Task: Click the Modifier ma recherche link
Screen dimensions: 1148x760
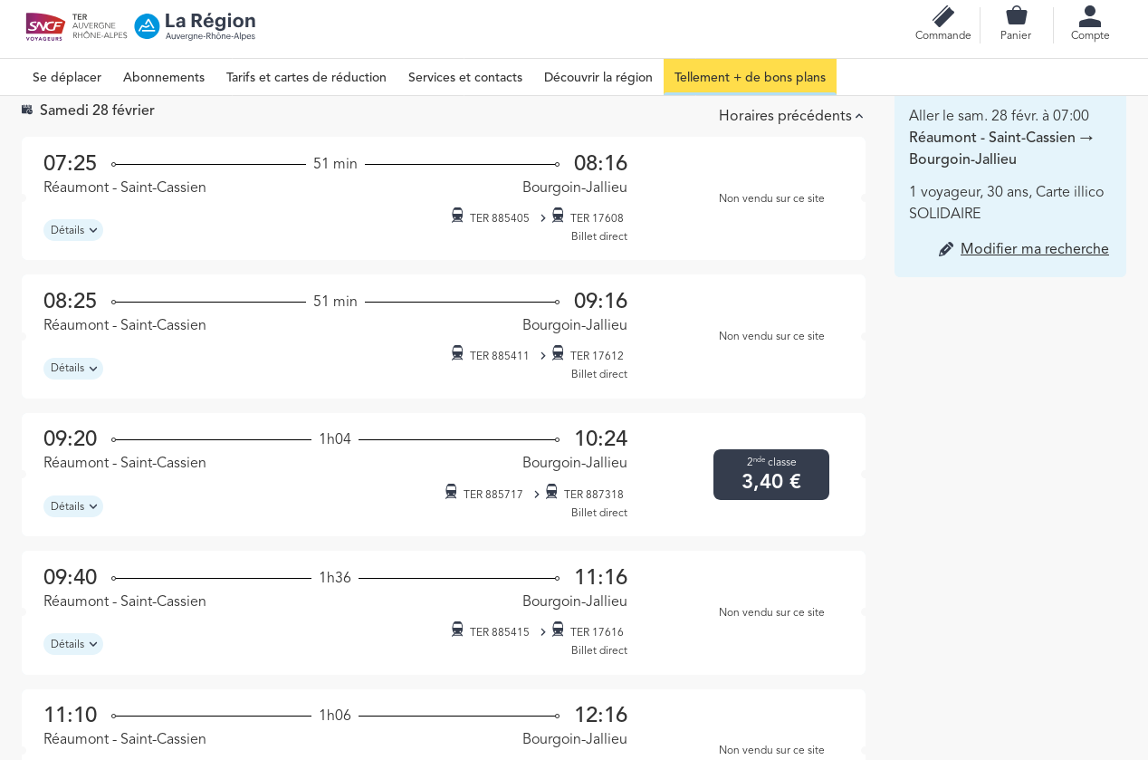Action: pos(1034,249)
